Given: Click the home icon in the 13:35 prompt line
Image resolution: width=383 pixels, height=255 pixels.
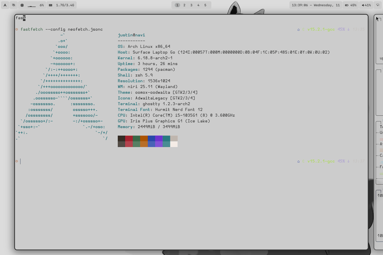Looking at the screenshot, I should [299, 29].
